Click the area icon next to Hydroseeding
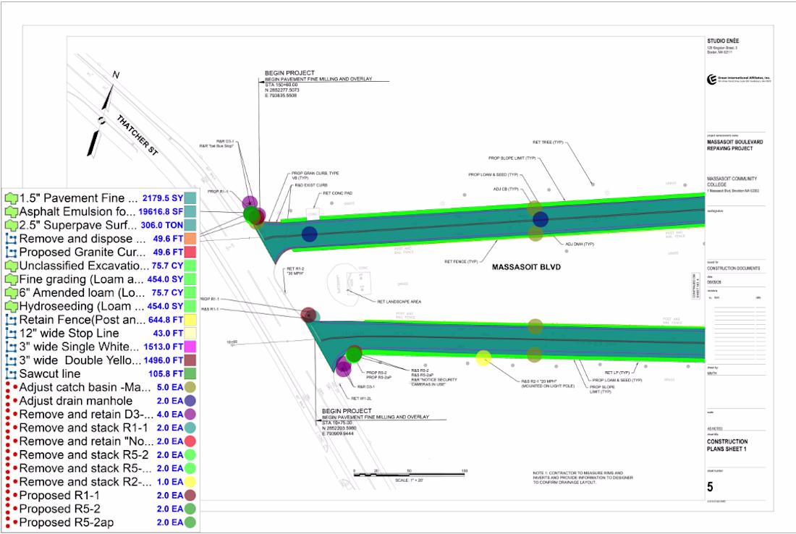Viewport: 796px width, 534px height. [x=11, y=306]
